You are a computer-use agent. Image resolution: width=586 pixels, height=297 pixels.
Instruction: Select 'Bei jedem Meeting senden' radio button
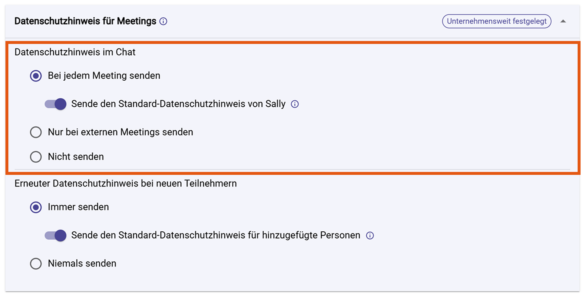36,76
